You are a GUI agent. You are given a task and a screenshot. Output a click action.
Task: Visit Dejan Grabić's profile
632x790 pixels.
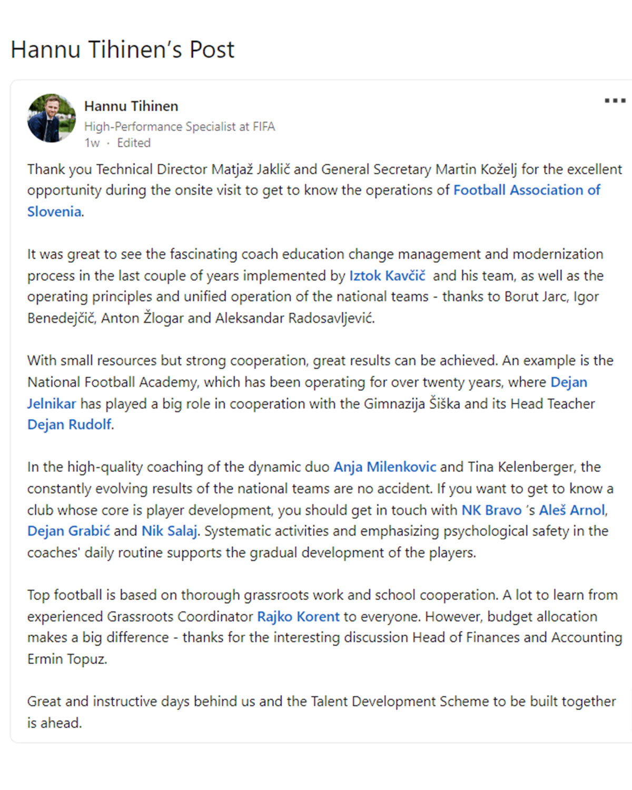tap(68, 531)
